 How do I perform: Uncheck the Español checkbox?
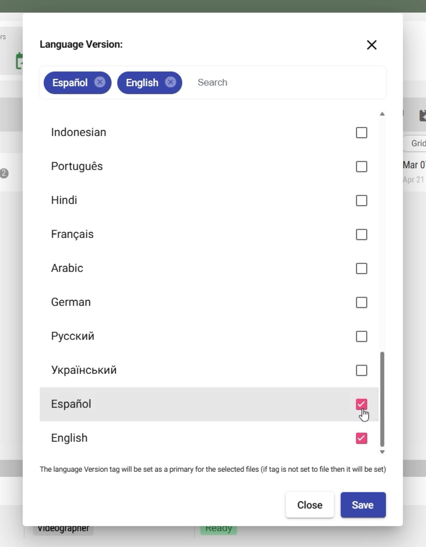coord(361,404)
